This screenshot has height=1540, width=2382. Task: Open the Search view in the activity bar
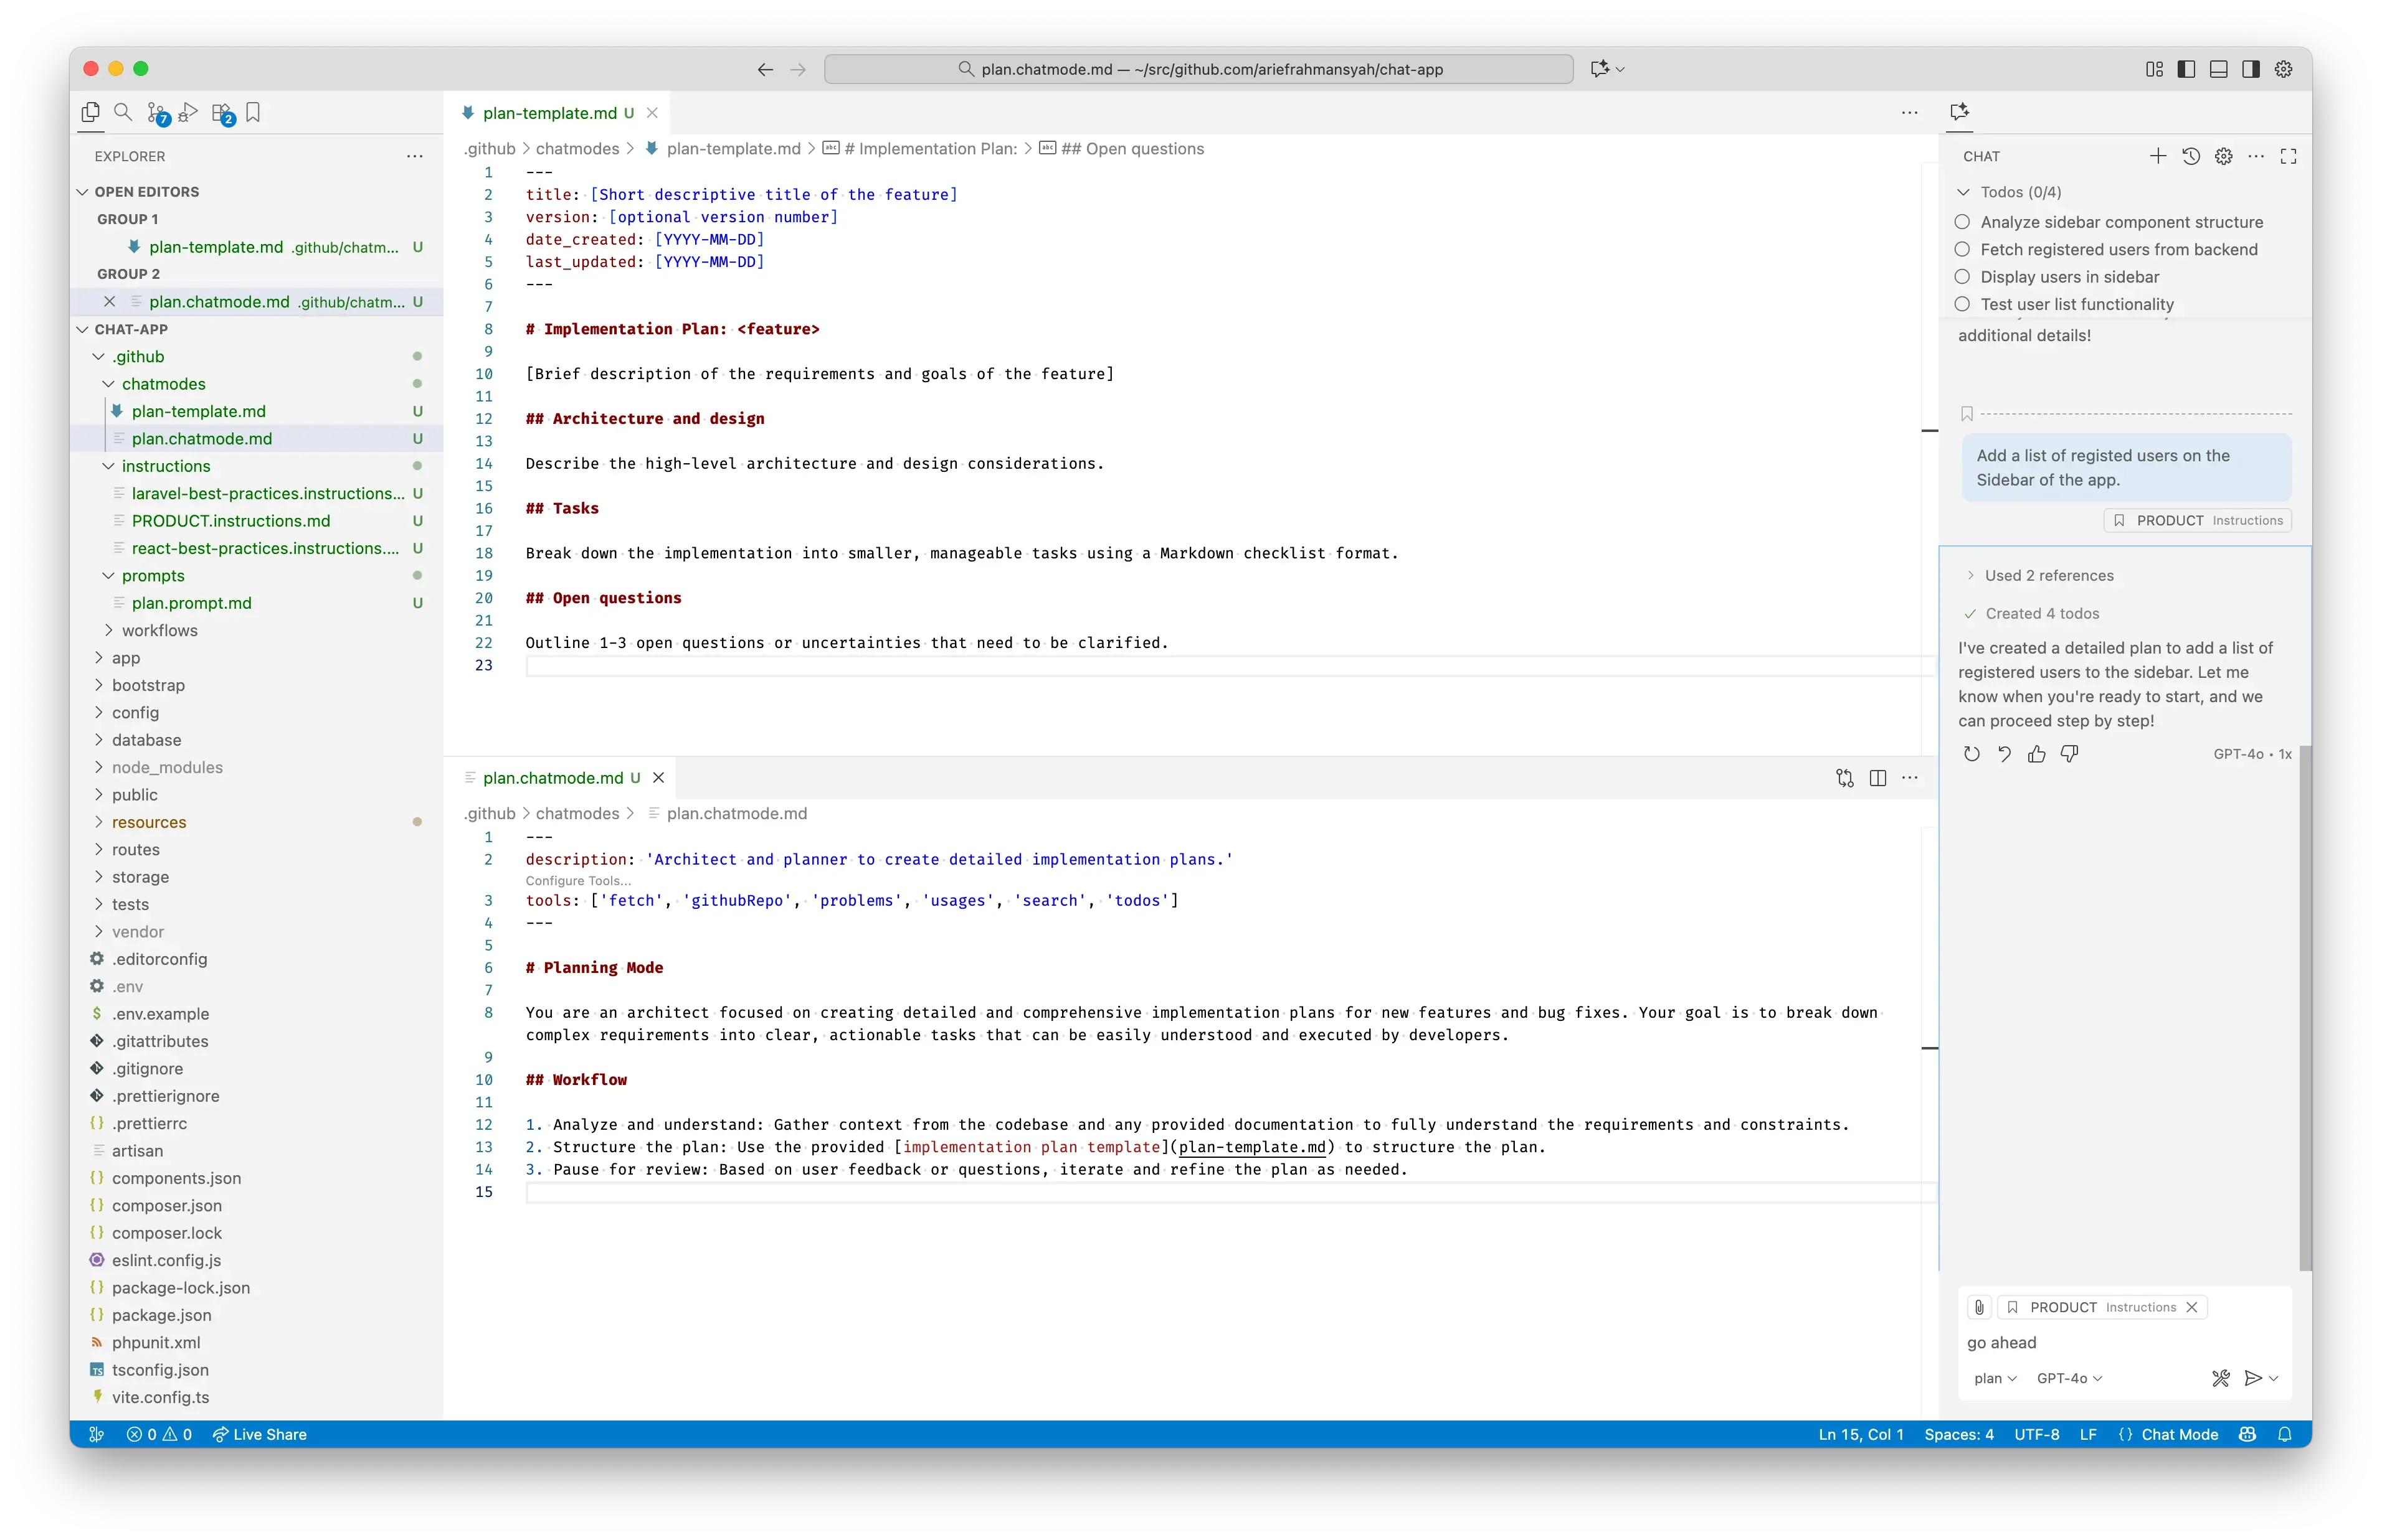click(x=123, y=113)
